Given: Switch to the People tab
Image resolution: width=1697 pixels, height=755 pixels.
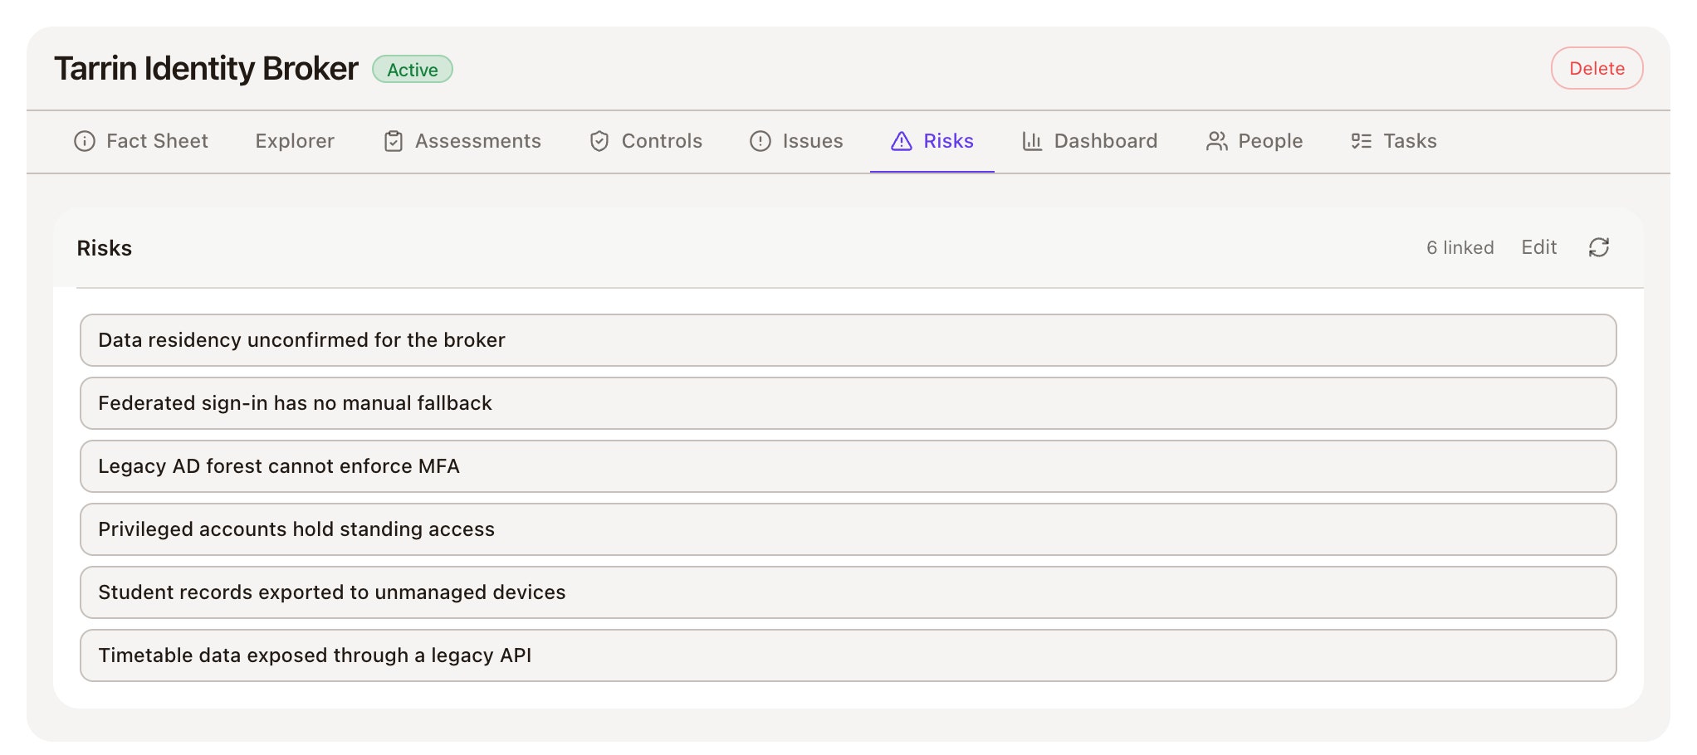Looking at the screenshot, I should click(x=1254, y=141).
